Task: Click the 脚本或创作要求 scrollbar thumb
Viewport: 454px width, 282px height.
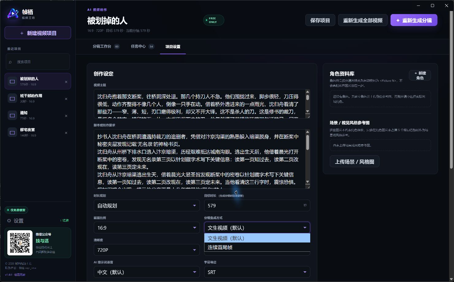Action: pyautogui.click(x=307, y=142)
